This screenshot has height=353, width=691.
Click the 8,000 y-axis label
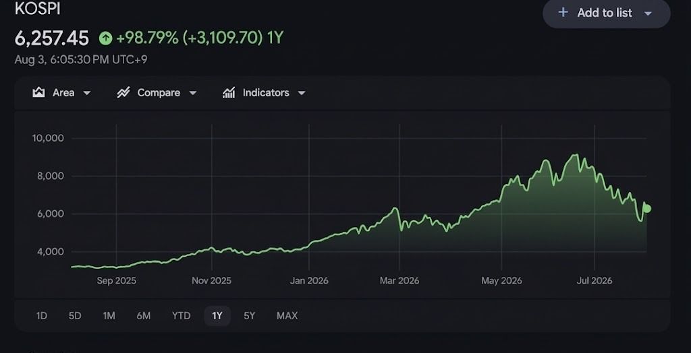pyautogui.click(x=50, y=176)
